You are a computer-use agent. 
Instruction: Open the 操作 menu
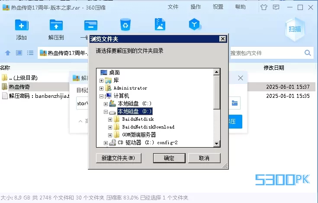tap(196, 7)
